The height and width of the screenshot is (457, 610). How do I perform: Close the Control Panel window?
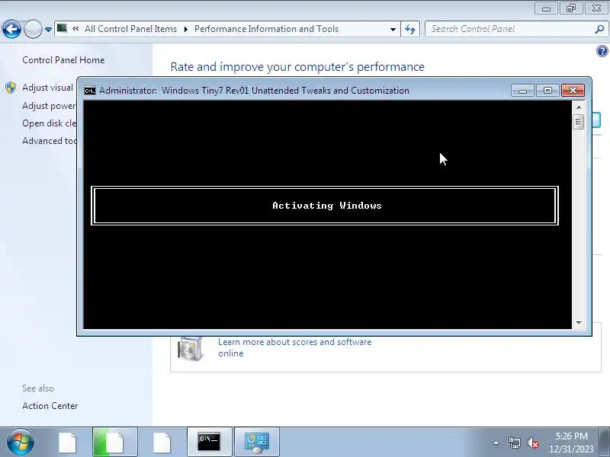[x=596, y=8]
